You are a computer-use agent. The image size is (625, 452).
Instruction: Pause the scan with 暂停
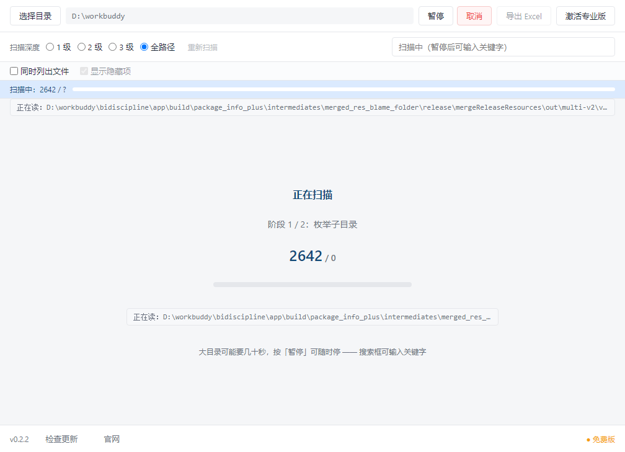436,16
